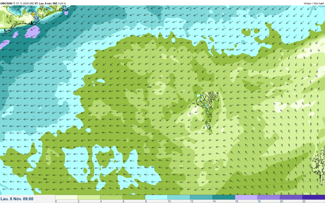Choose the dark teal 14–16 legend swatch
The height and width of the screenshot is (203, 325).
224,197
